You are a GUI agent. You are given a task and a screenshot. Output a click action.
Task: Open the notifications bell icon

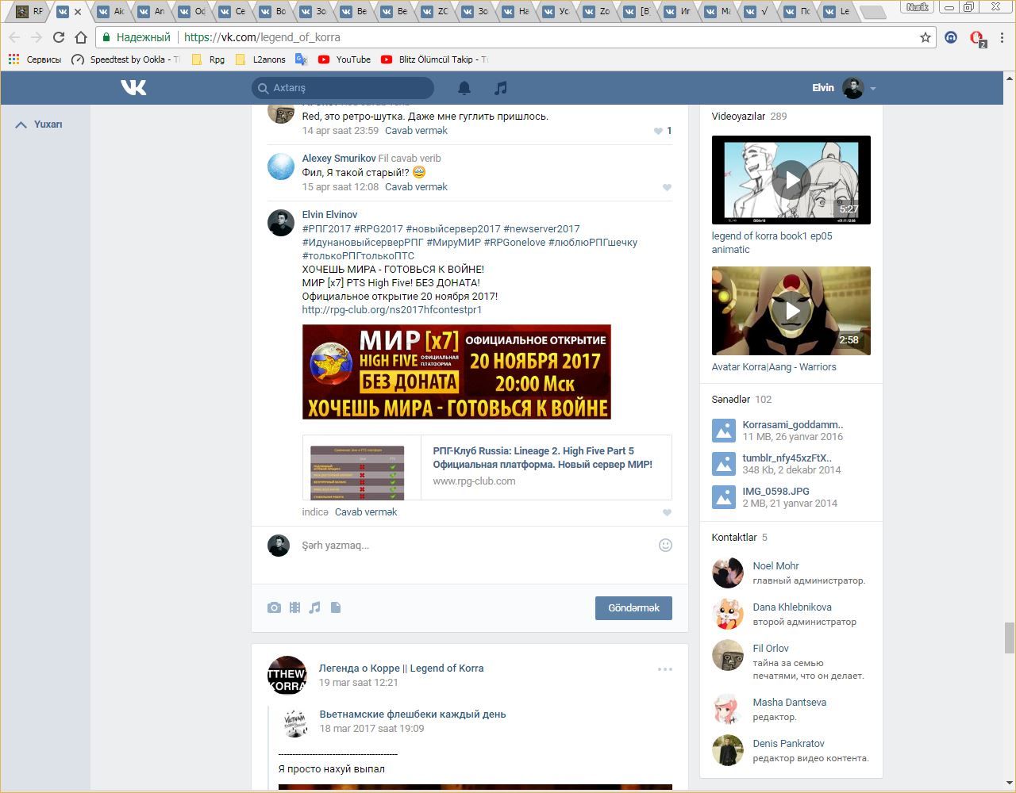point(464,88)
